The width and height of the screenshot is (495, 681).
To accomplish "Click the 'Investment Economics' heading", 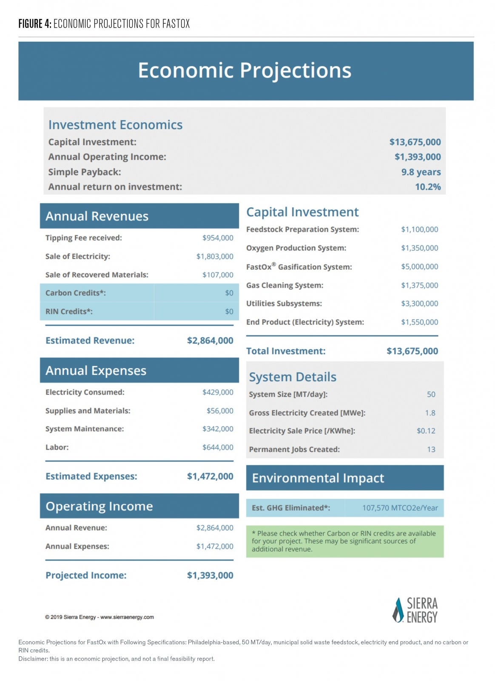I will [115, 125].
